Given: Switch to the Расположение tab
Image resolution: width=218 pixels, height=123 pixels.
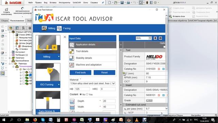Looking at the screenshot, I should tap(17, 20).
